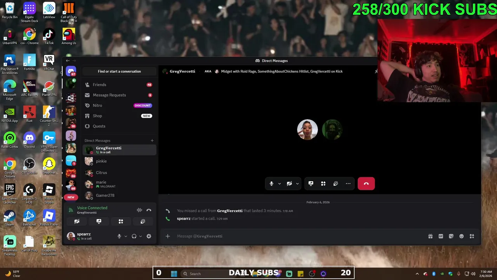This screenshot has height=280, width=497.
Task: Open Message Requests
Action: pos(119,95)
